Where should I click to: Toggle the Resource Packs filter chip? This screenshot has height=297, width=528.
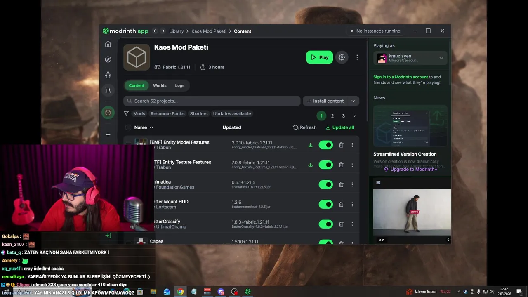pyautogui.click(x=167, y=113)
